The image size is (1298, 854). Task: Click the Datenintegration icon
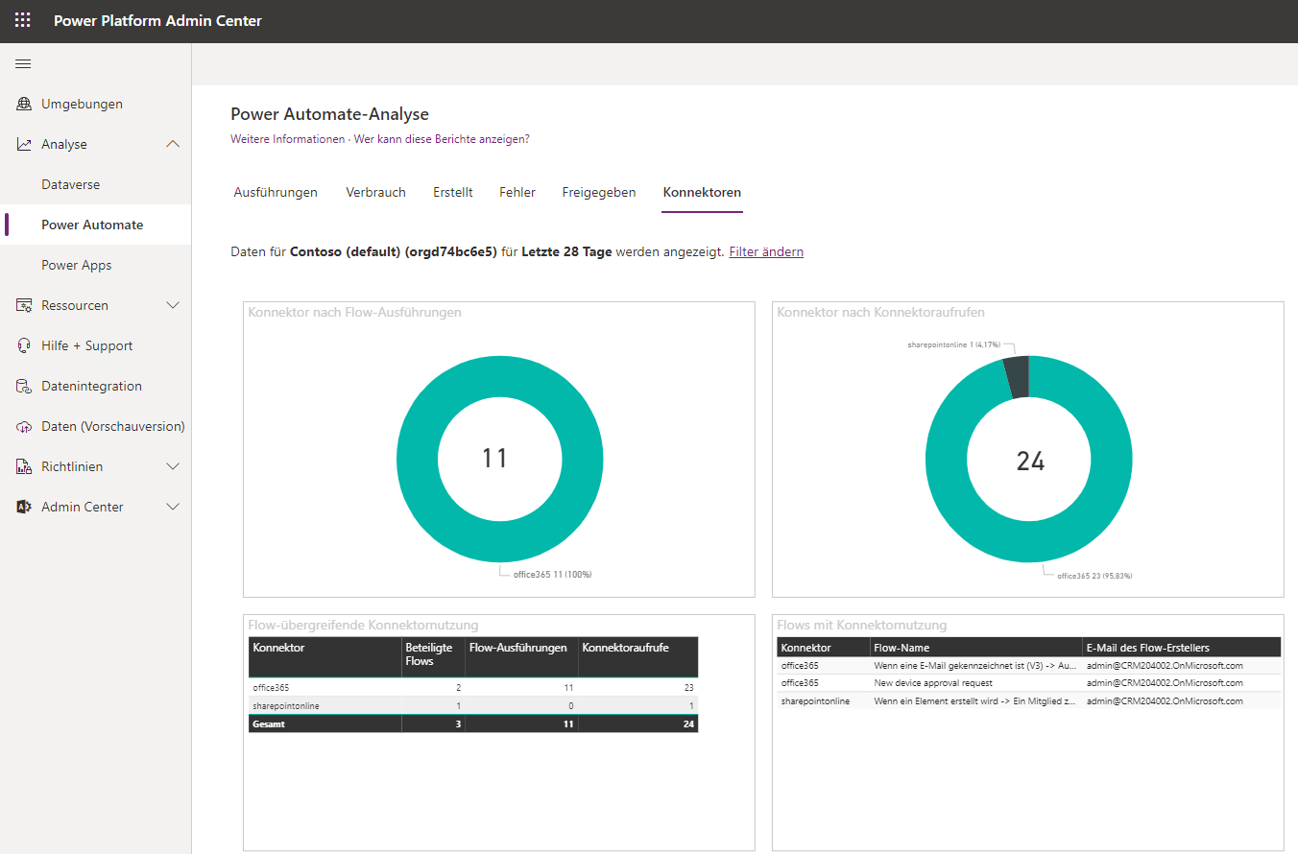click(24, 386)
